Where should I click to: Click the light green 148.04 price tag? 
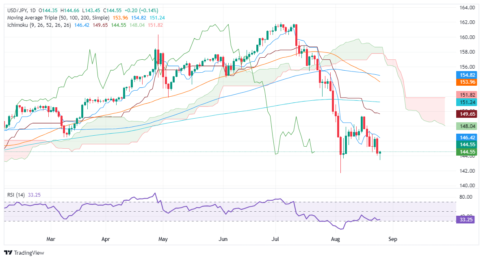(466, 126)
